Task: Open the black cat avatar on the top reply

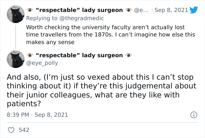Action: pos(15,15)
